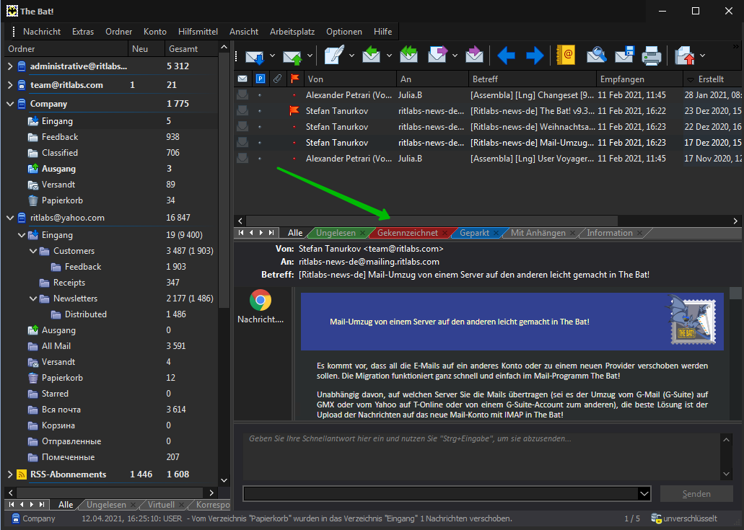This screenshot has width=744, height=530.
Task: Open the Konto menu
Action: [155, 32]
